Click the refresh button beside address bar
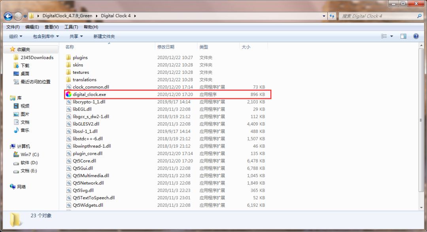 tap(332, 16)
